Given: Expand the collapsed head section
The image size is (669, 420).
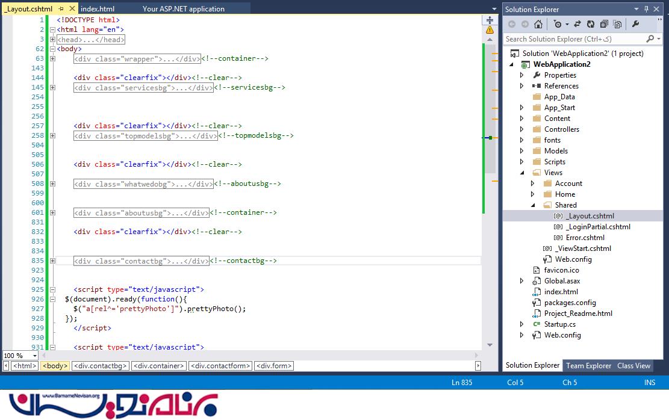Looking at the screenshot, I should point(53,39).
